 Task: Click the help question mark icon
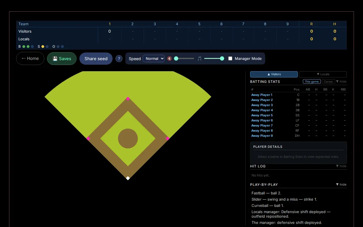tap(119, 58)
